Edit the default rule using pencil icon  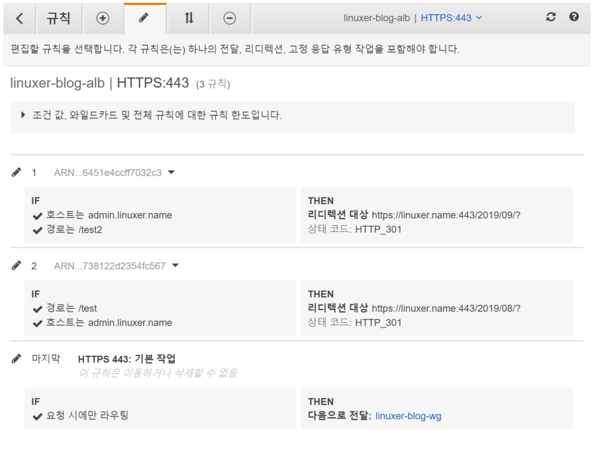[x=17, y=359]
